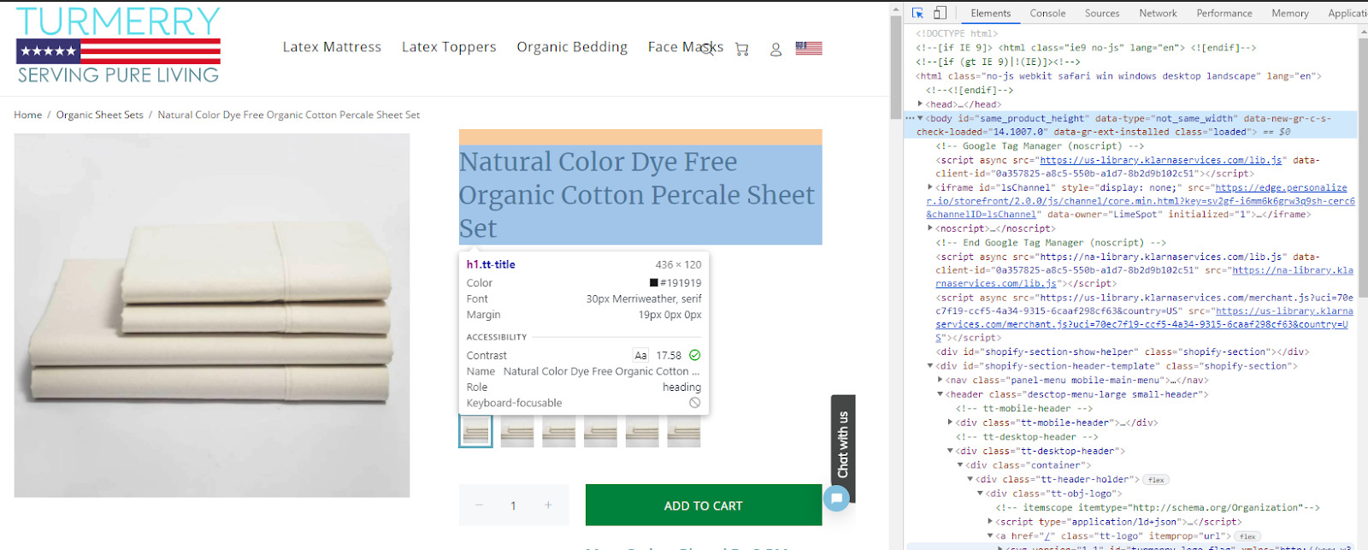Expand the head element node

click(921, 104)
